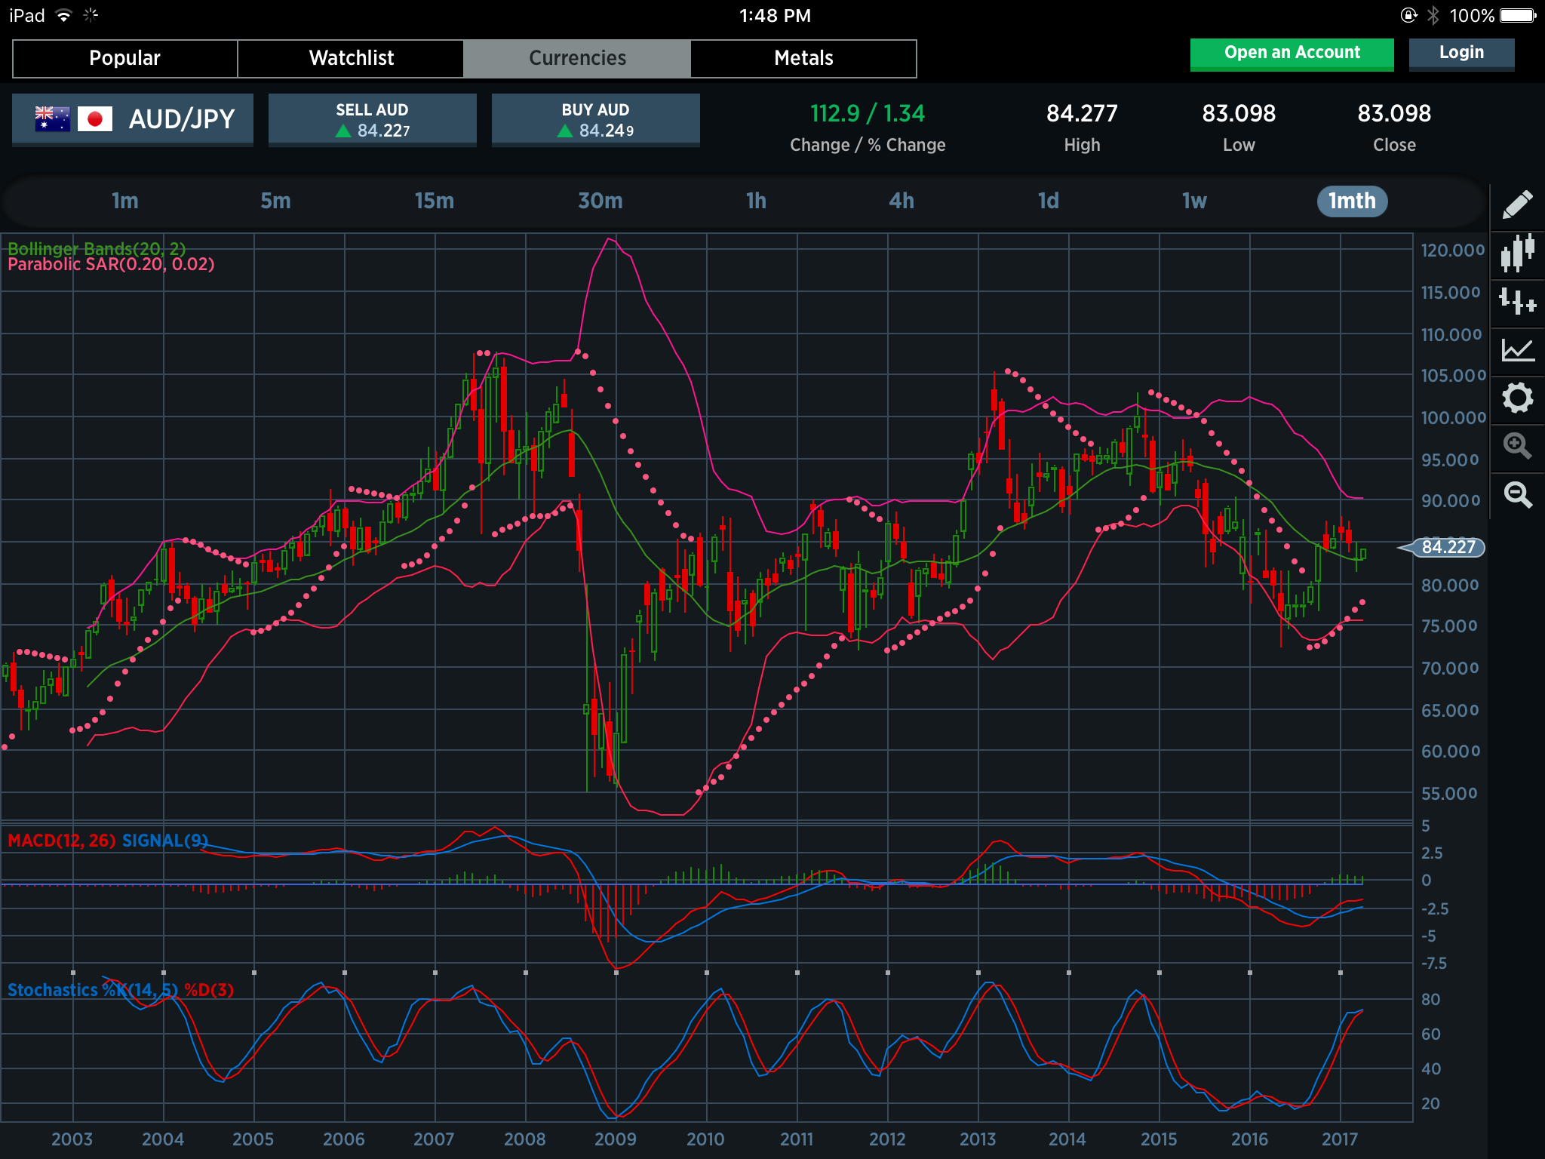Select the 5m timeframe
Screen dimensions: 1545x1159
click(275, 201)
